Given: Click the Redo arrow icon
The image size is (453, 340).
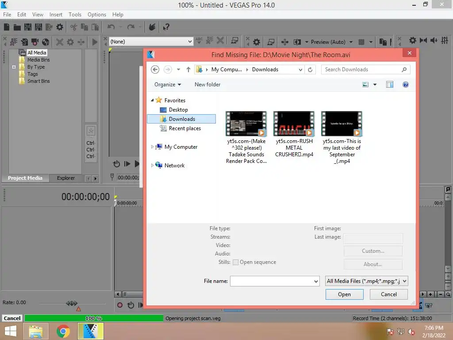Looking at the screenshot, I should (x=131, y=27).
